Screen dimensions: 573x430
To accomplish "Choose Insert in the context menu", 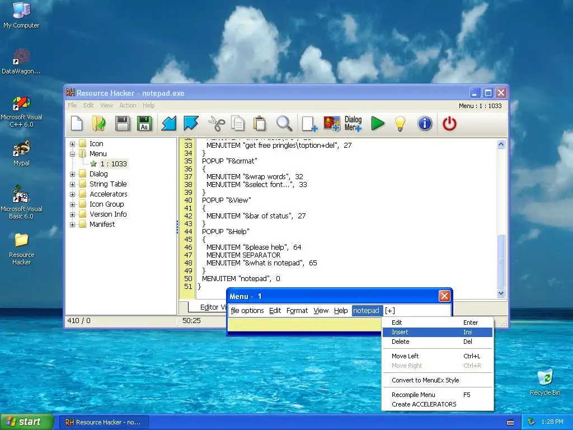I will click(438, 332).
